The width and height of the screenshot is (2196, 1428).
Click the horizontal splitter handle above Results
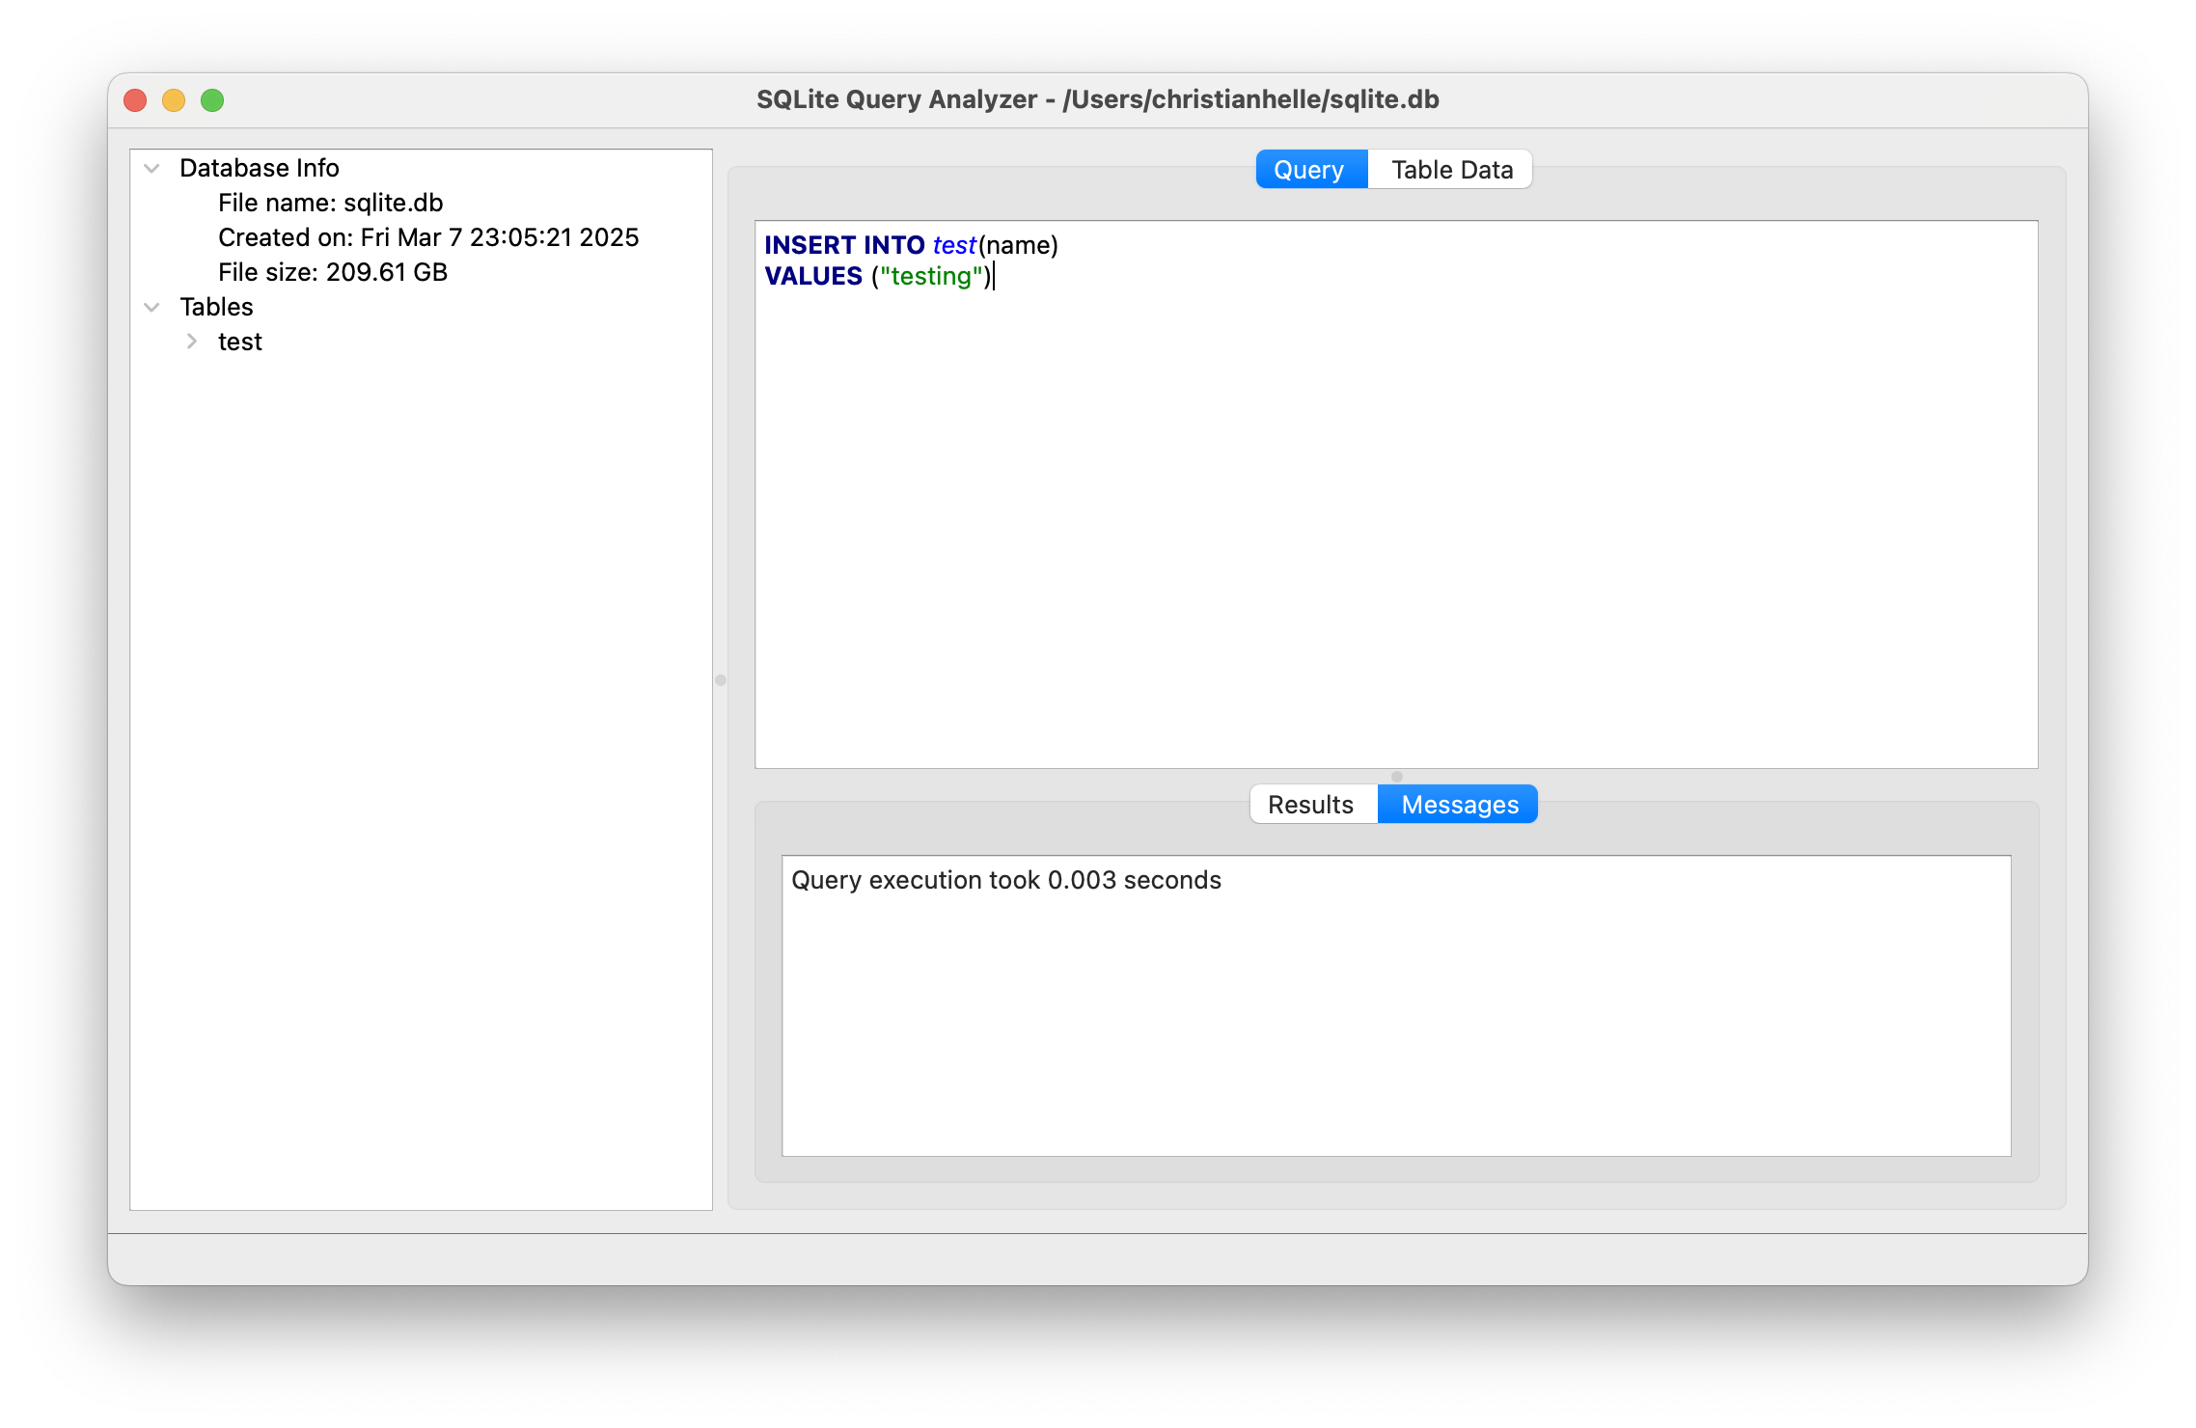tap(1396, 777)
